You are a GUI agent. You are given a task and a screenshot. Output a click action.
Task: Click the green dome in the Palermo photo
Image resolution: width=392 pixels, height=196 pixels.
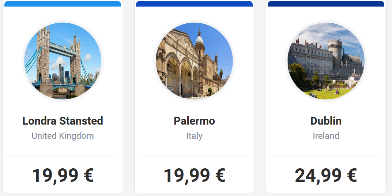199,40
